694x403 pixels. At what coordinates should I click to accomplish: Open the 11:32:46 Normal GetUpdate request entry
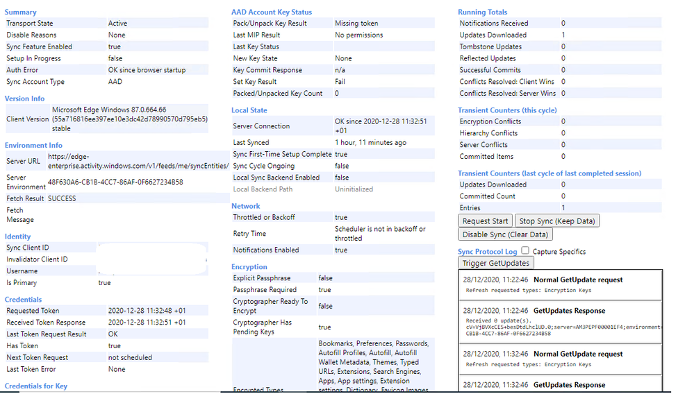point(561,359)
